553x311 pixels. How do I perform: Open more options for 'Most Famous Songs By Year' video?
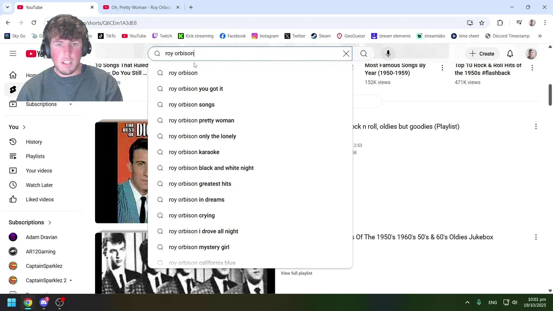point(442,68)
